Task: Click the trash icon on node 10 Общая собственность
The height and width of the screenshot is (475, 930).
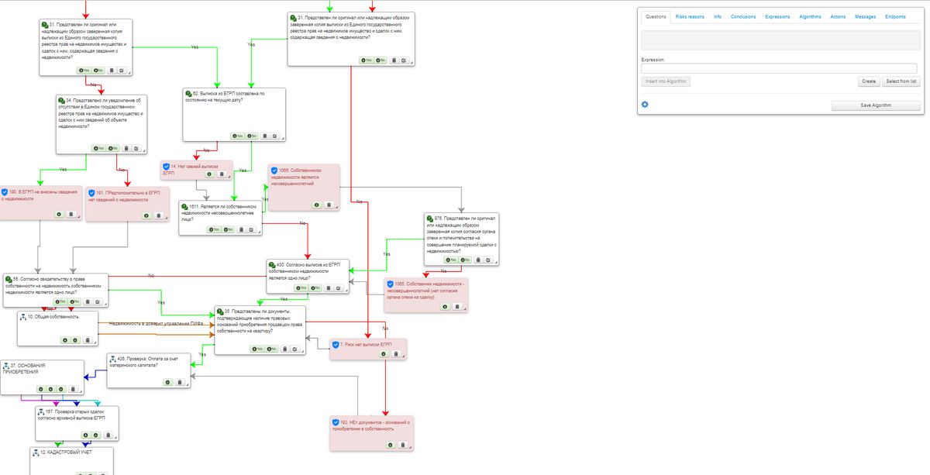Action: (87, 340)
